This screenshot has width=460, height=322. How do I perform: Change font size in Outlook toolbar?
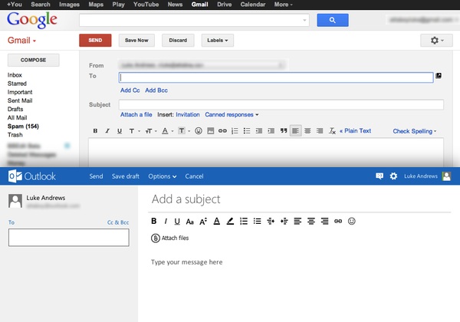203,221
